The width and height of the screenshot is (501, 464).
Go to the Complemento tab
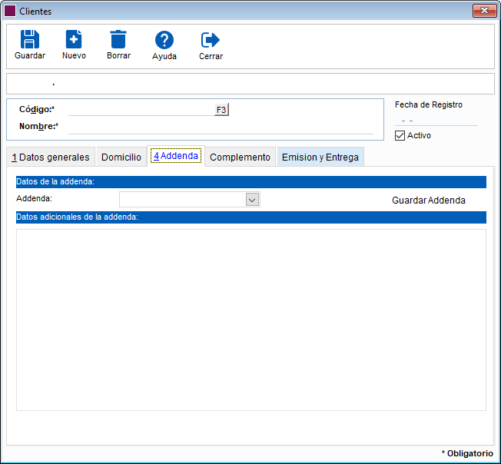[x=240, y=157]
